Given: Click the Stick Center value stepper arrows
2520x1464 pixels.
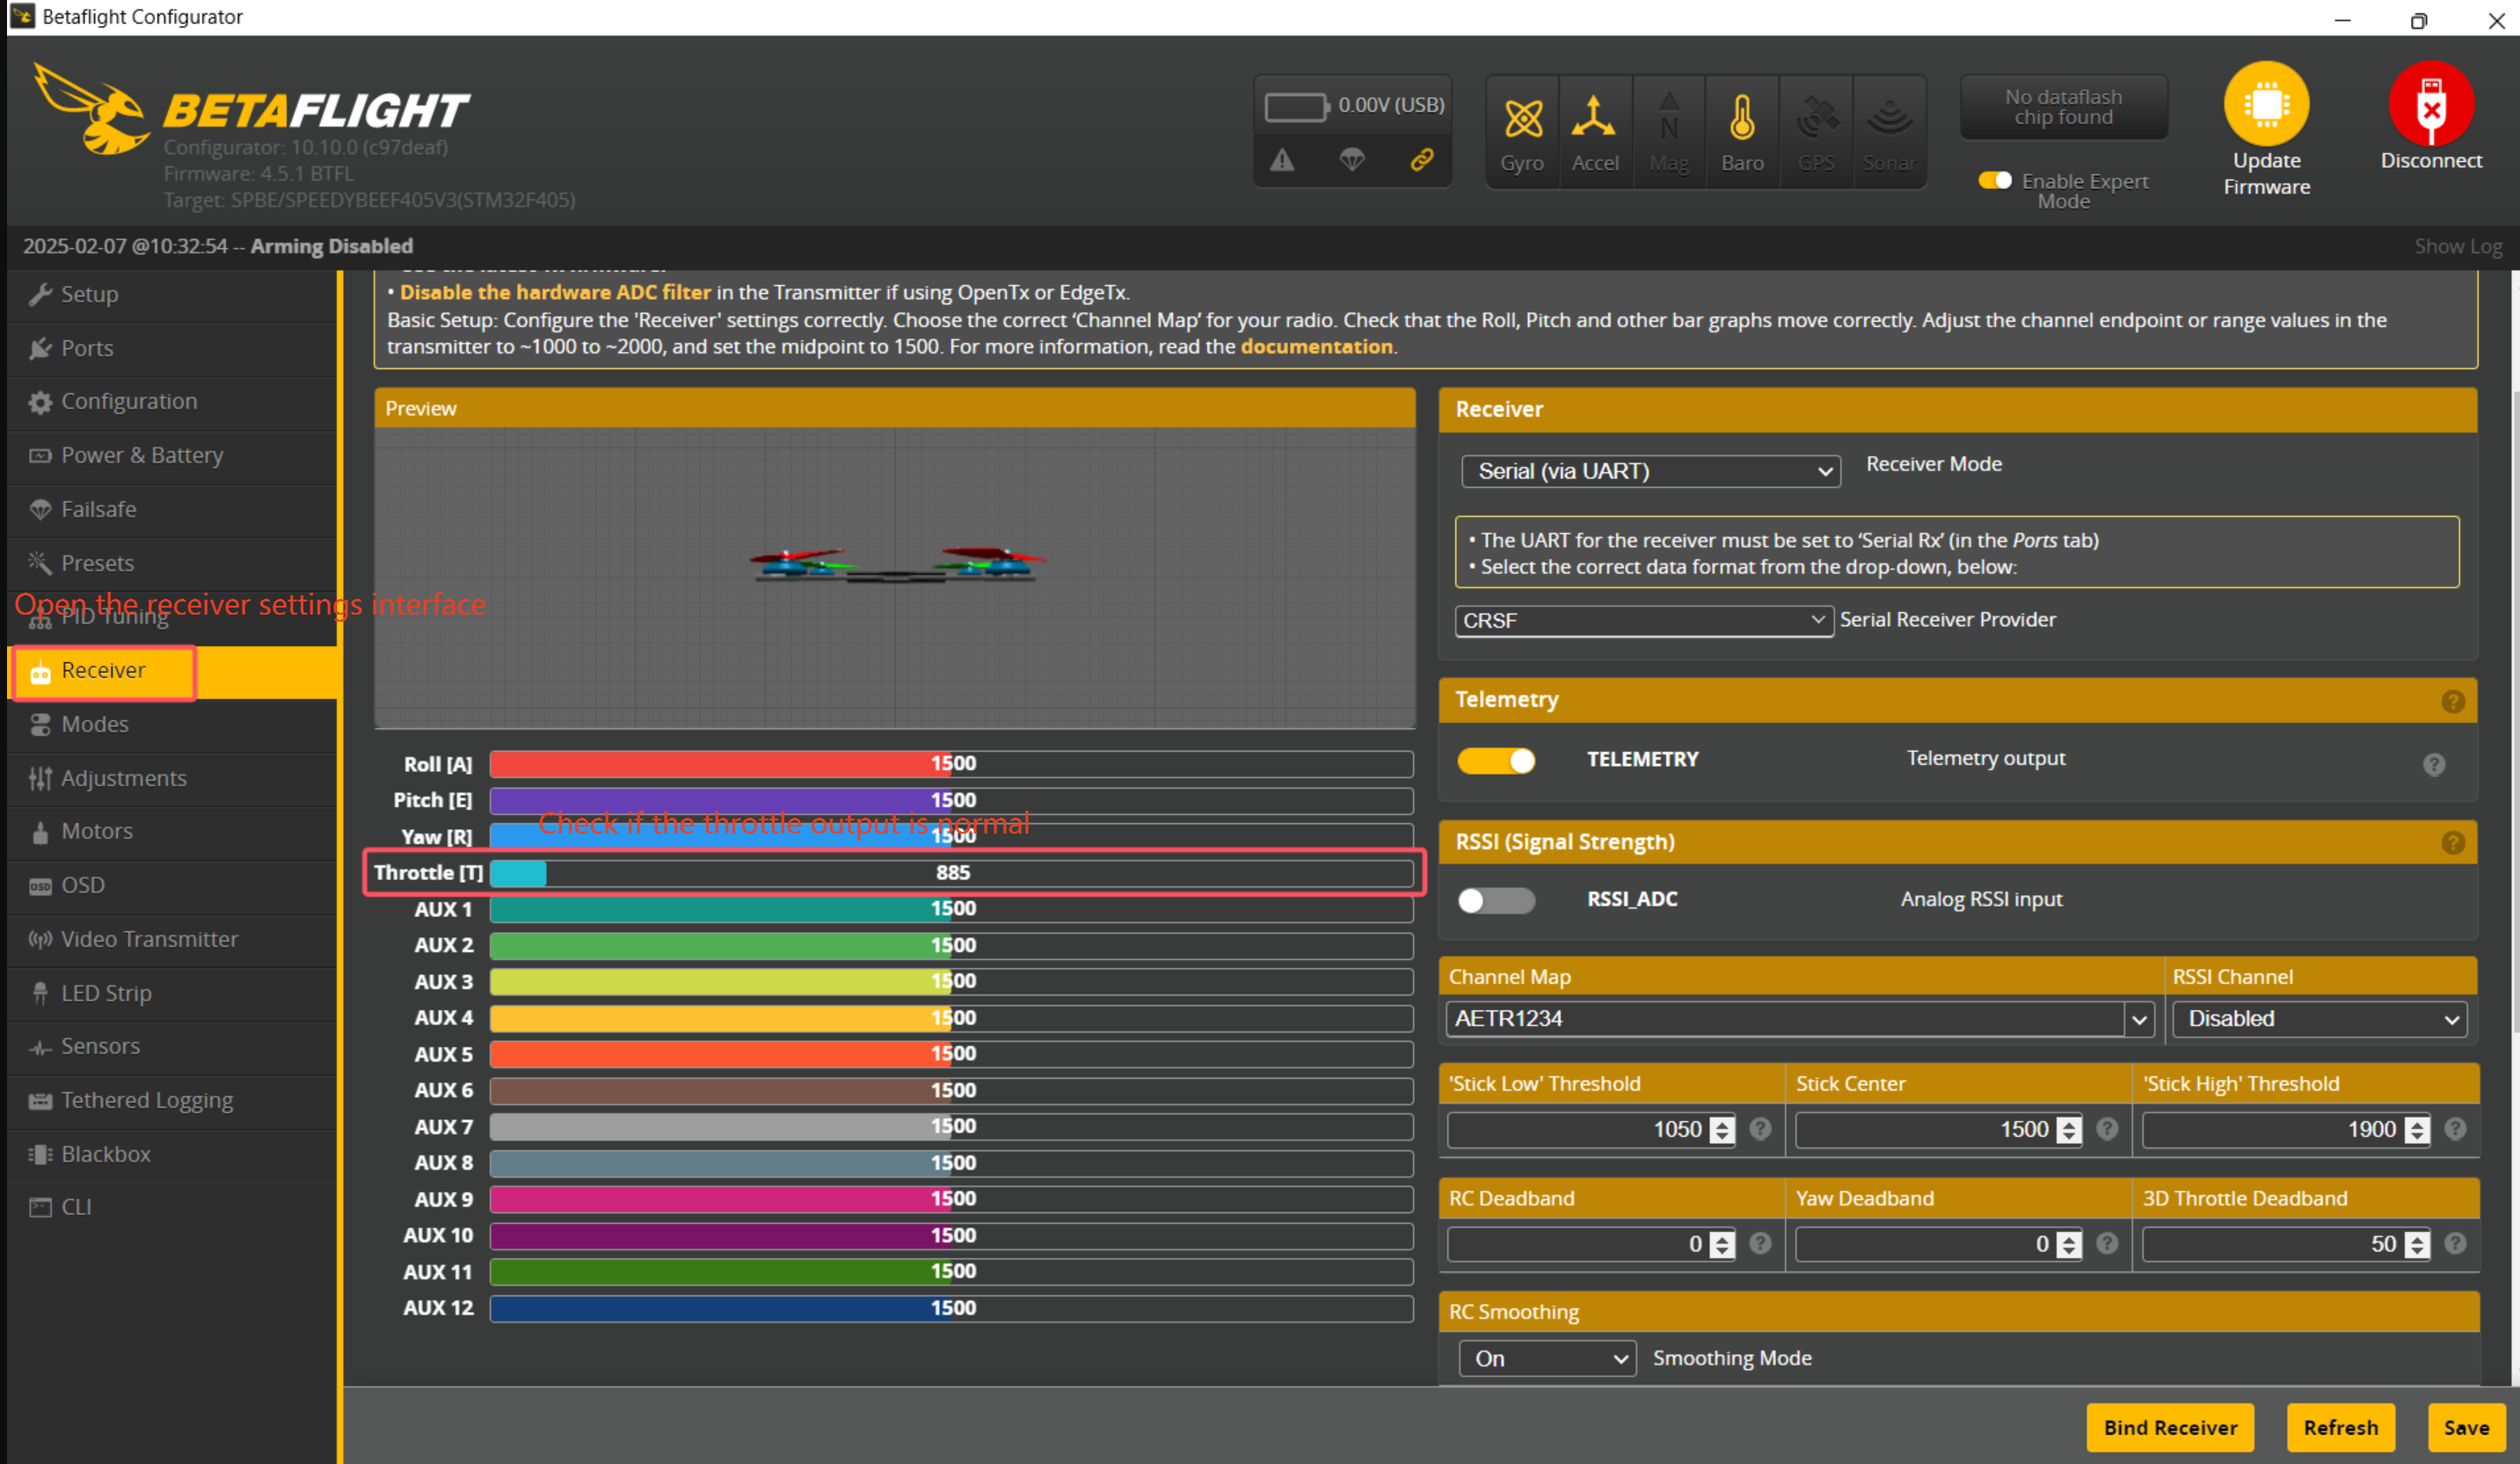Looking at the screenshot, I should (2069, 1130).
